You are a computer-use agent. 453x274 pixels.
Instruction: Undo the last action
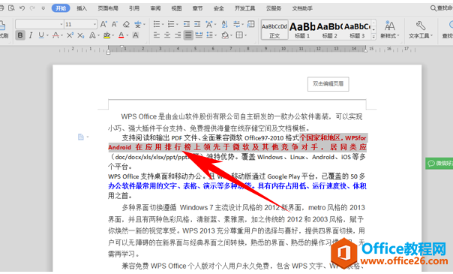pyautogui.click(x=22, y=8)
